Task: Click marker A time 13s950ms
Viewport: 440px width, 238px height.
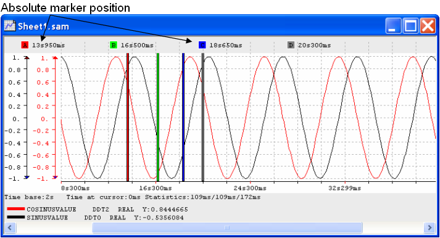Action: pyautogui.click(x=48, y=45)
